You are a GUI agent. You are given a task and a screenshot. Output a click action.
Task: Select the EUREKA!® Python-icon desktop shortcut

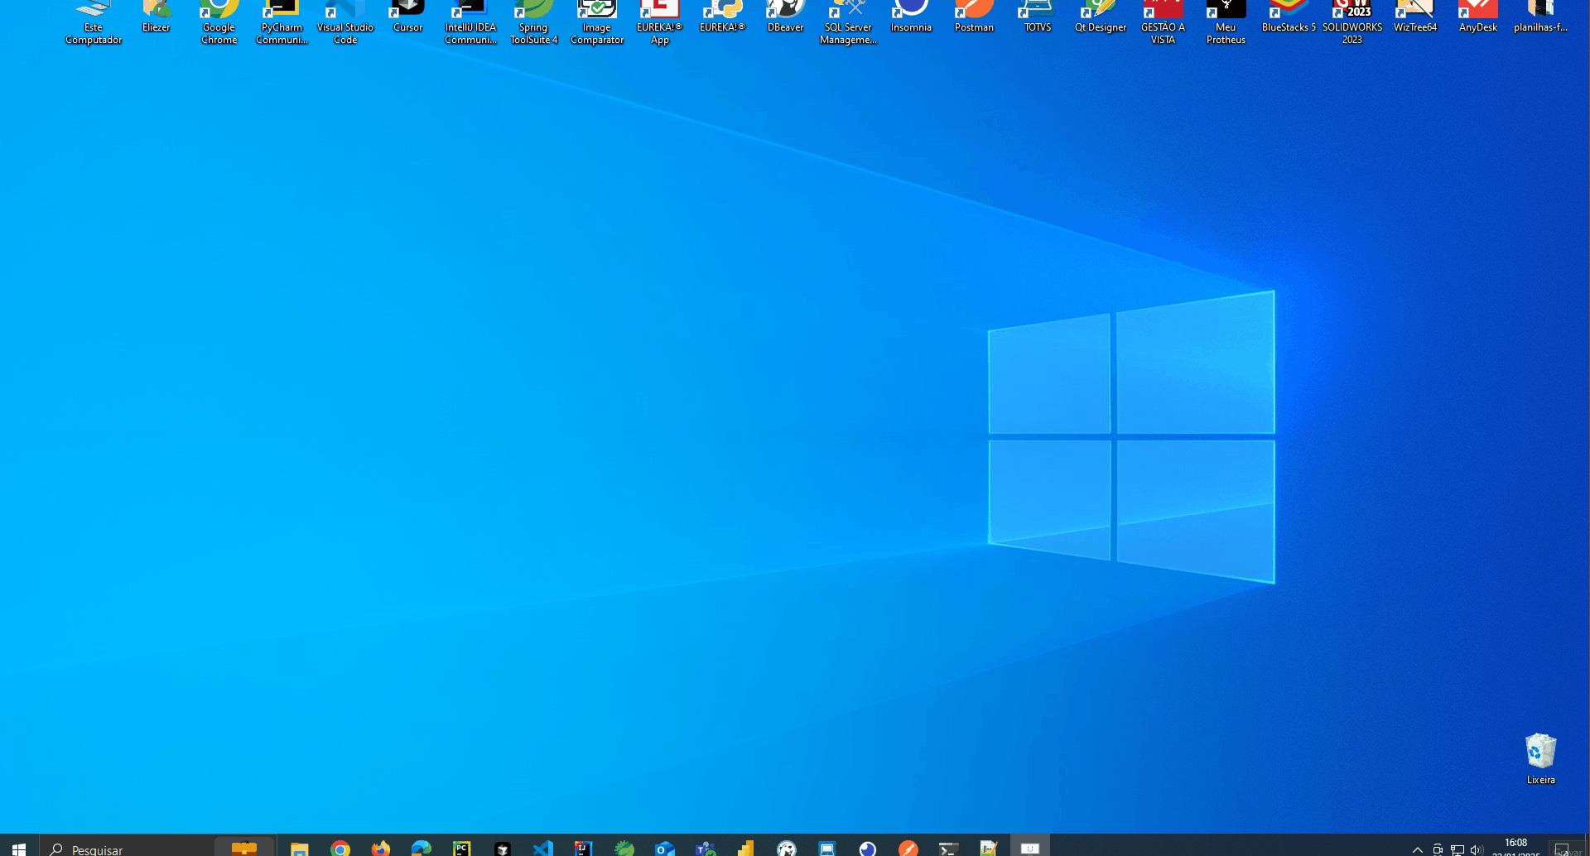pyautogui.click(x=722, y=17)
